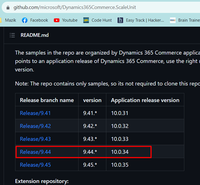Image resolution: width=200 pixels, height=185 pixels.
Task: Open the Code Hunt bookmark
Action: coord(98,20)
